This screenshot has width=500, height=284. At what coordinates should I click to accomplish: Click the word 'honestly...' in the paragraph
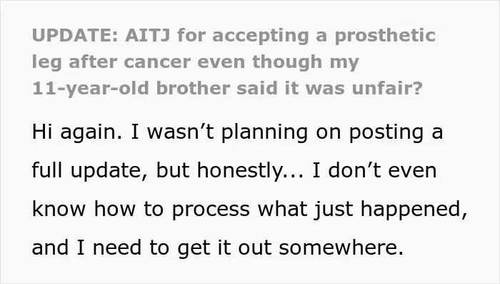tap(250, 171)
